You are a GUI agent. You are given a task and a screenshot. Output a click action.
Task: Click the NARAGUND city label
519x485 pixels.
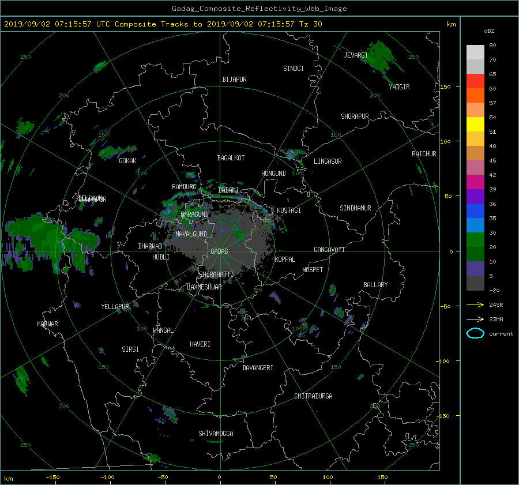click(195, 215)
